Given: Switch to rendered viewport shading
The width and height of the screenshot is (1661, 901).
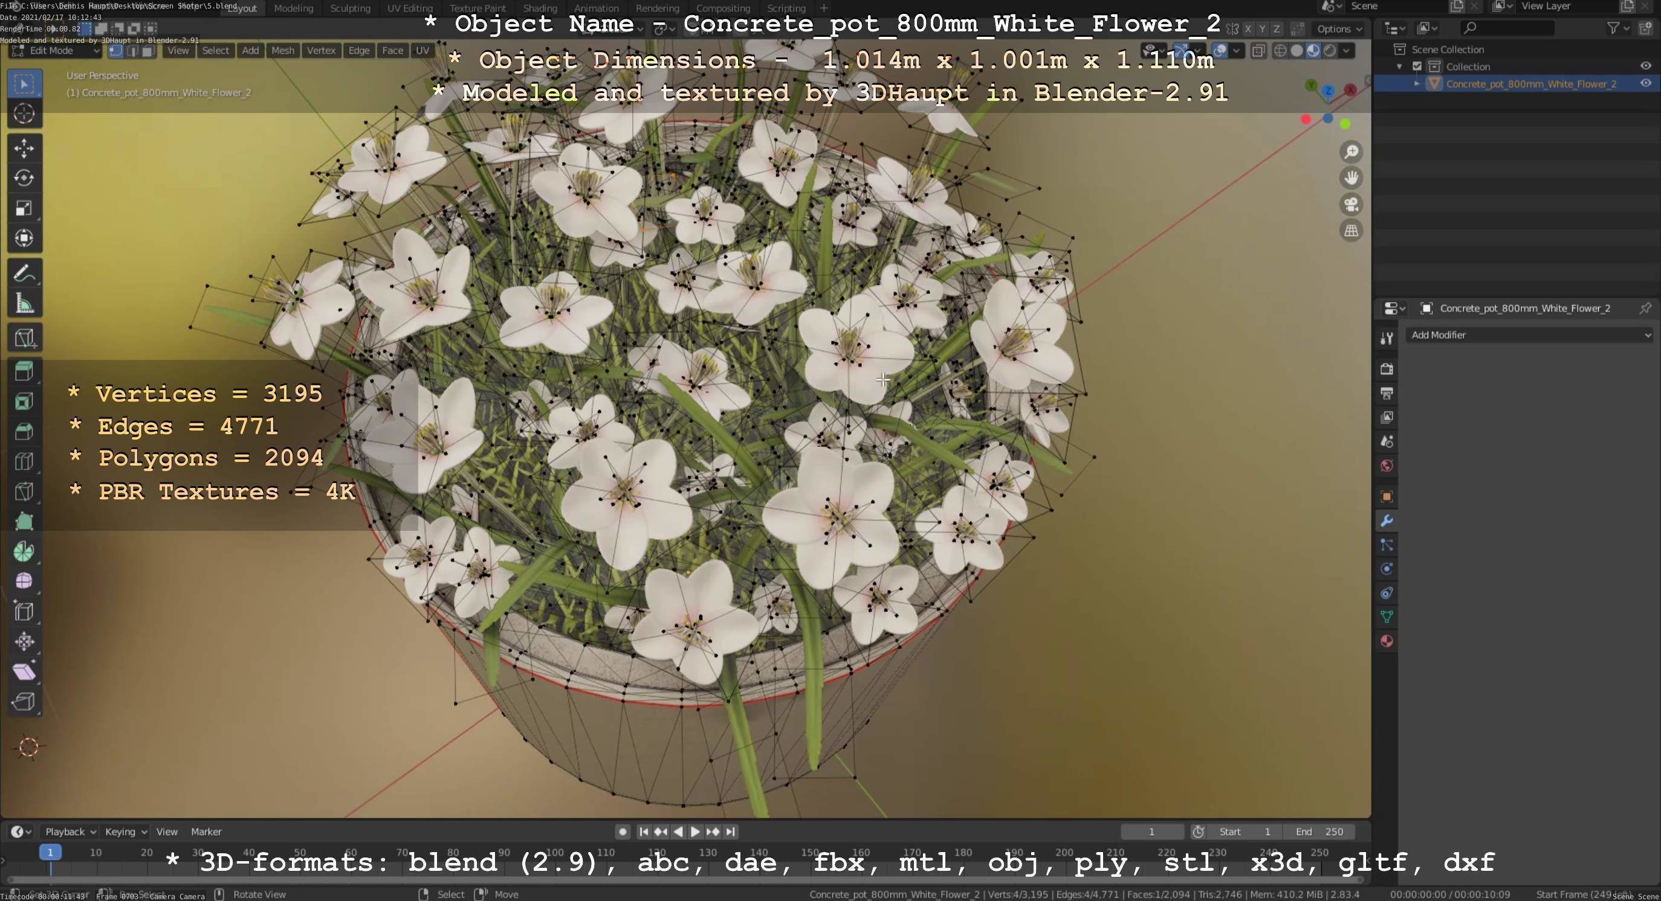Looking at the screenshot, I should click(1330, 51).
